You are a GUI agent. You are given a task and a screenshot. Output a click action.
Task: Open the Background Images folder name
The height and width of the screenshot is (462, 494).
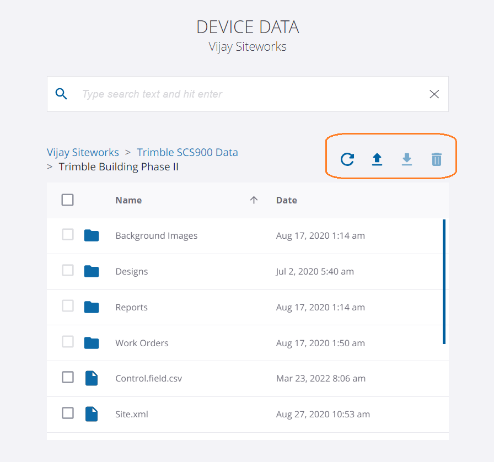click(x=156, y=236)
